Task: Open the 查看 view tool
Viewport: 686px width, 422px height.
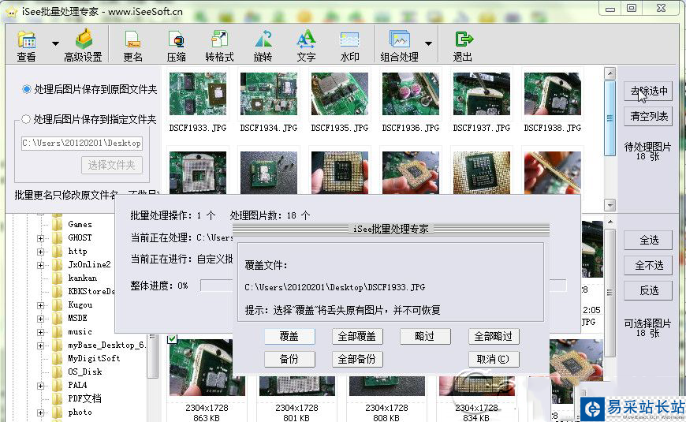Action: click(x=26, y=46)
